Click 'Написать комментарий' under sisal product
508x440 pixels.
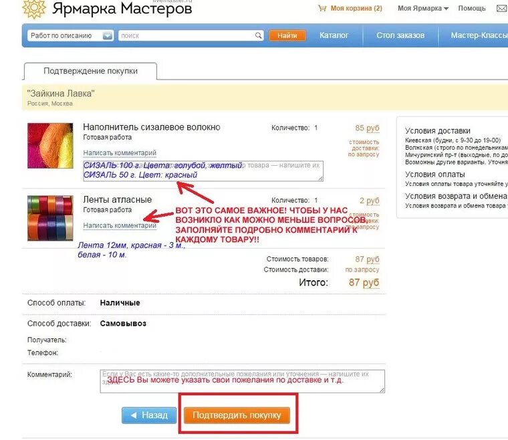[x=120, y=152]
